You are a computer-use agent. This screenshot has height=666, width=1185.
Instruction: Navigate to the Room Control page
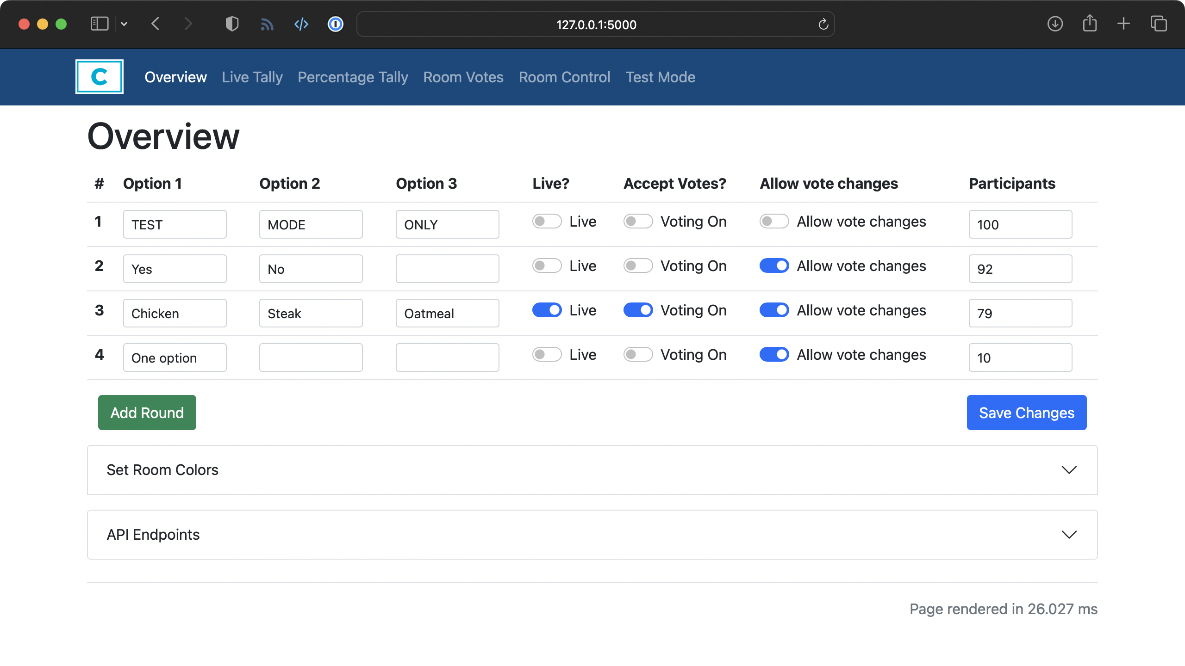tap(564, 77)
